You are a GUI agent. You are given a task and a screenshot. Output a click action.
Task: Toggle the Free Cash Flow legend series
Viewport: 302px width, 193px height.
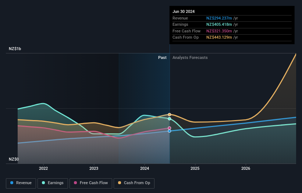point(91,183)
